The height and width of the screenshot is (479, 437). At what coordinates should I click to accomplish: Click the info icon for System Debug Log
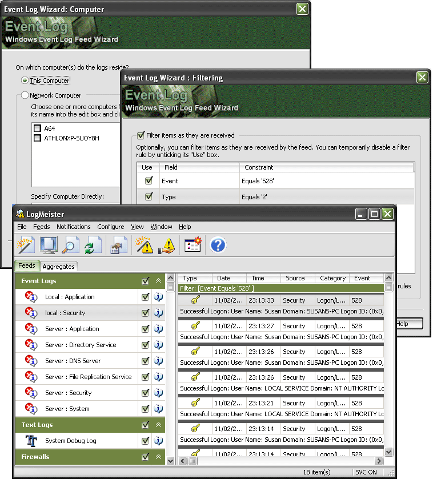[x=158, y=441]
